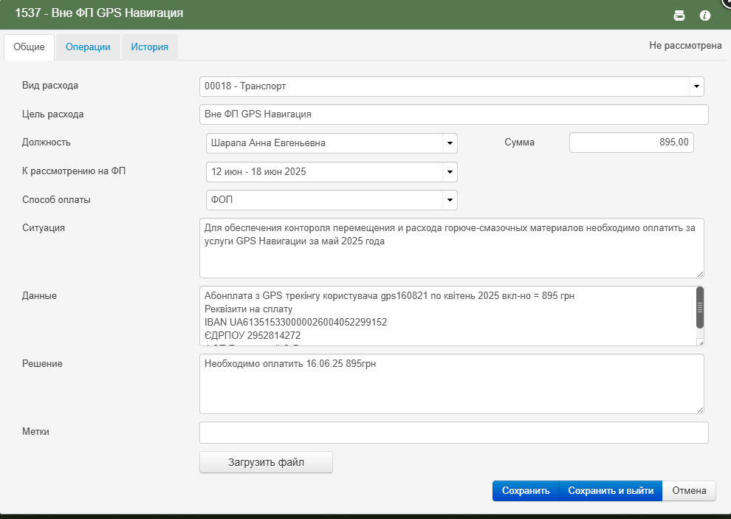Open the Должность dropdown arrow
This screenshot has width=731, height=519.
tap(450, 143)
